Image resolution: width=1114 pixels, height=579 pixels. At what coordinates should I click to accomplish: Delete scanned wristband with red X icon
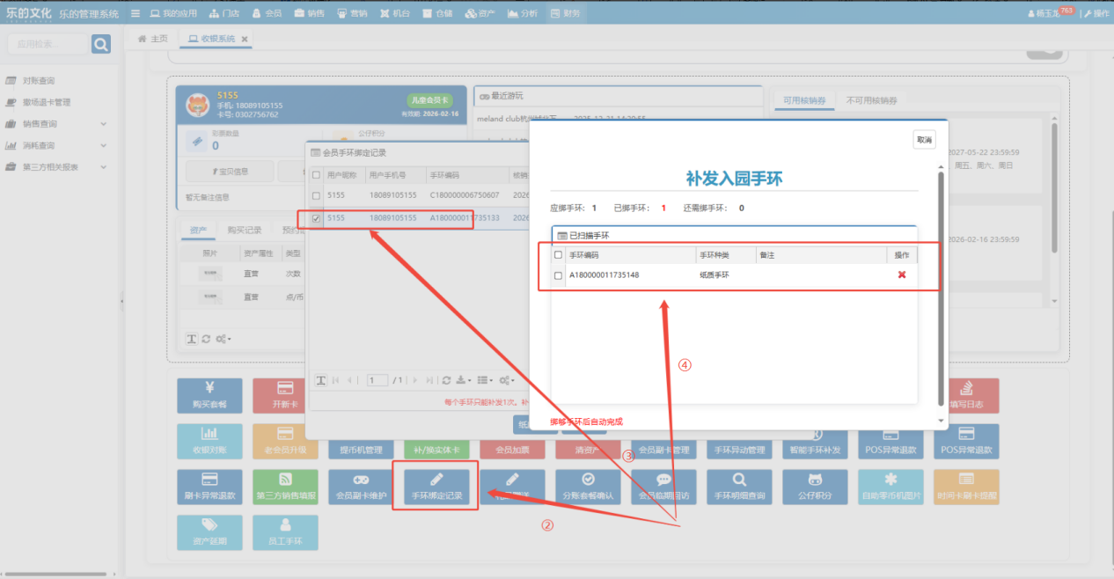[x=901, y=275]
